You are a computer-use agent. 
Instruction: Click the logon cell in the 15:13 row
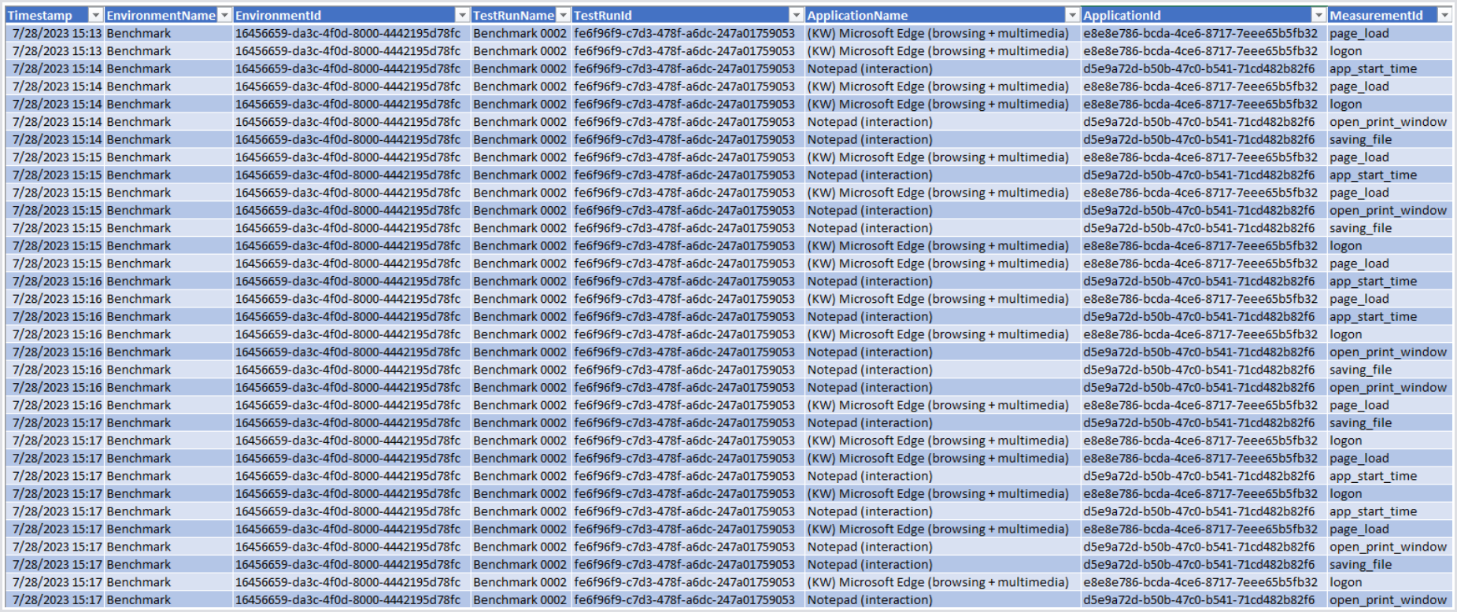[x=1345, y=51]
